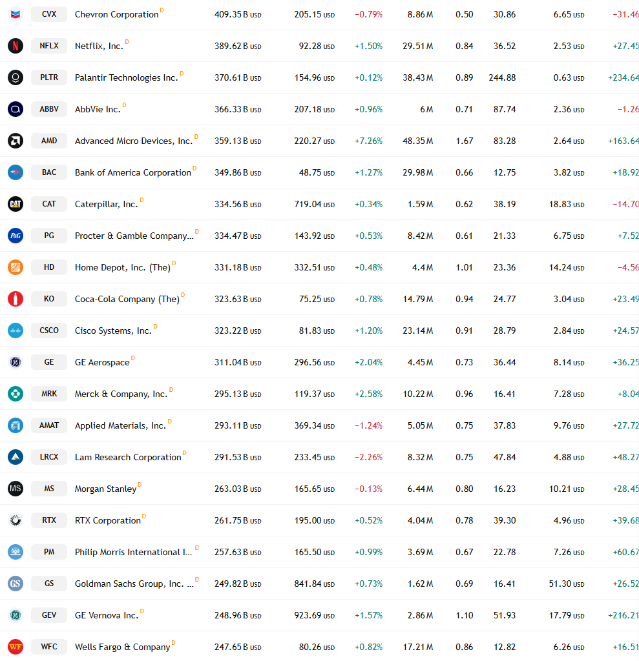Click the AbbVie logo icon

point(16,109)
